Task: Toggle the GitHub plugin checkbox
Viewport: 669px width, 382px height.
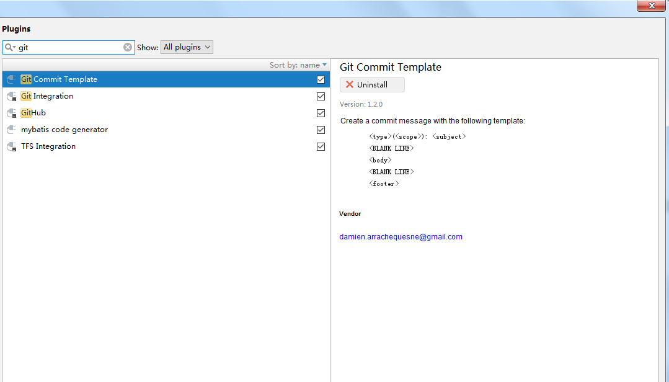Action: pyautogui.click(x=321, y=113)
